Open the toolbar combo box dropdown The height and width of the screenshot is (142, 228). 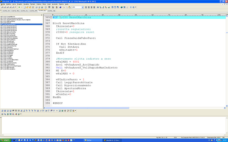pos(83,7)
